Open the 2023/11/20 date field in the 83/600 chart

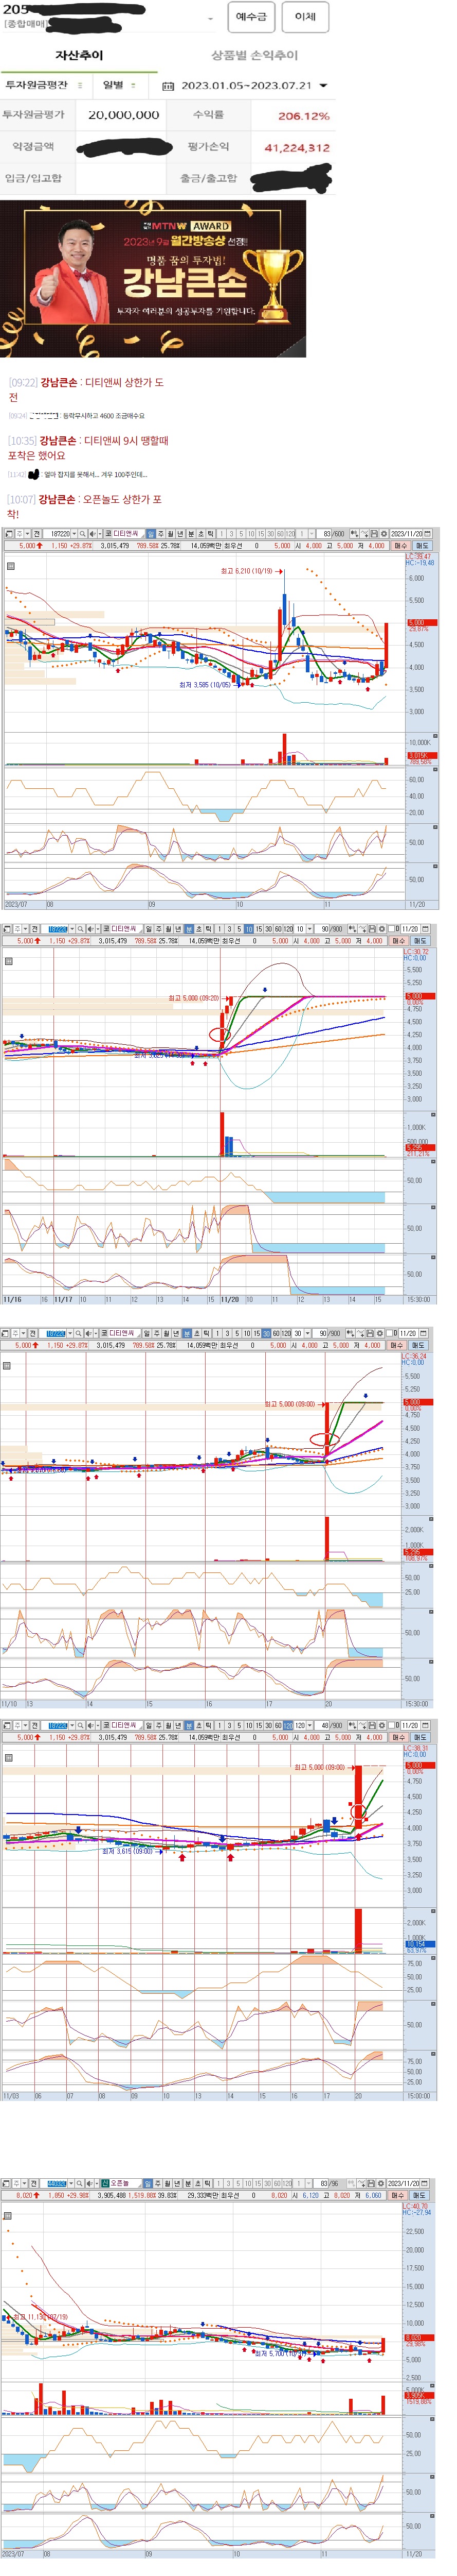[409, 534]
